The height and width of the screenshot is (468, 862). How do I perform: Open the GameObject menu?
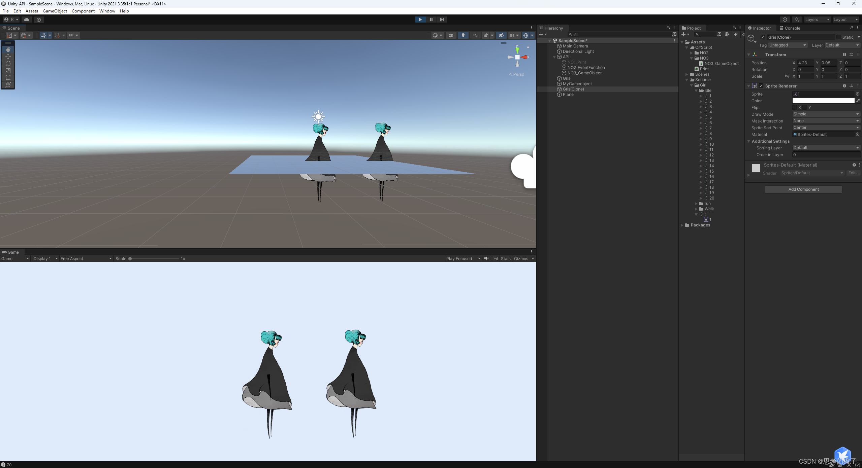tap(55, 11)
